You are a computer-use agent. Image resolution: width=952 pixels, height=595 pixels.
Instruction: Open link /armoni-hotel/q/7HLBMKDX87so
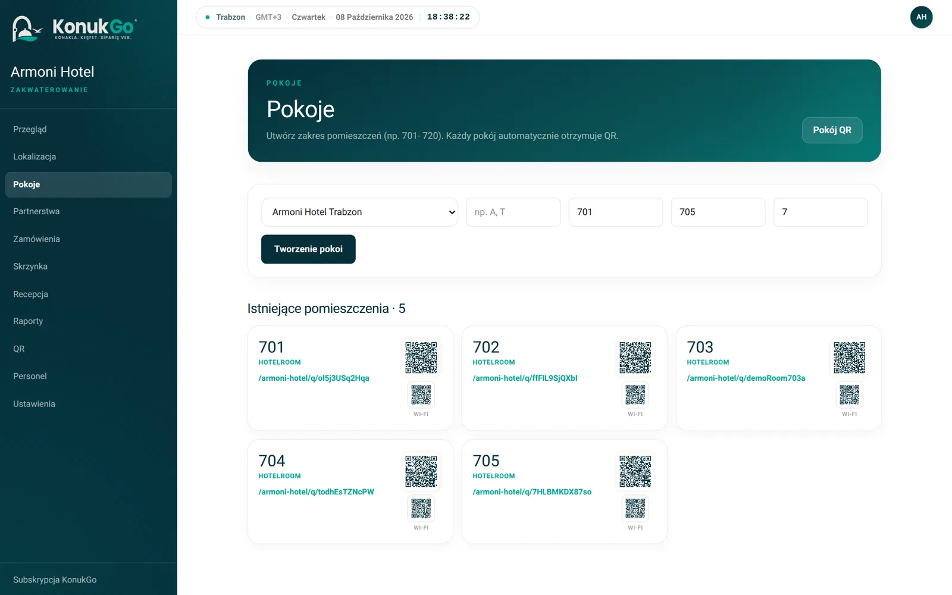click(x=532, y=491)
